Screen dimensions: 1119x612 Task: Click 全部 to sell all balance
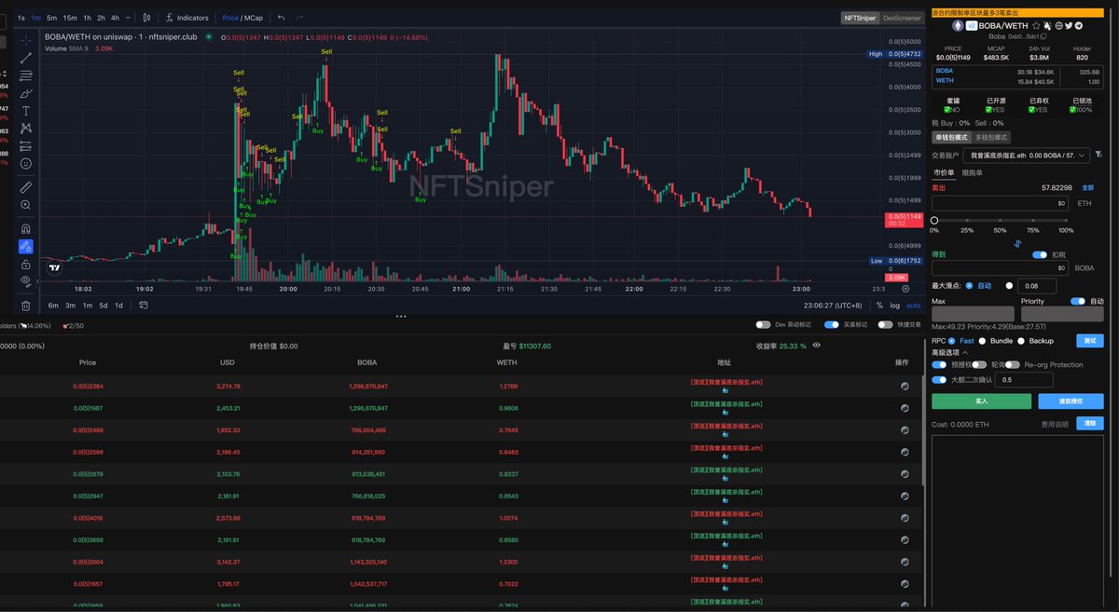tap(1087, 187)
